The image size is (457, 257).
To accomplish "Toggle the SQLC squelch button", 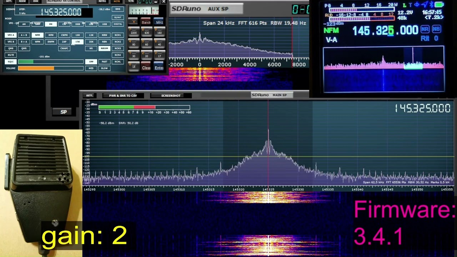I will coord(10,61).
